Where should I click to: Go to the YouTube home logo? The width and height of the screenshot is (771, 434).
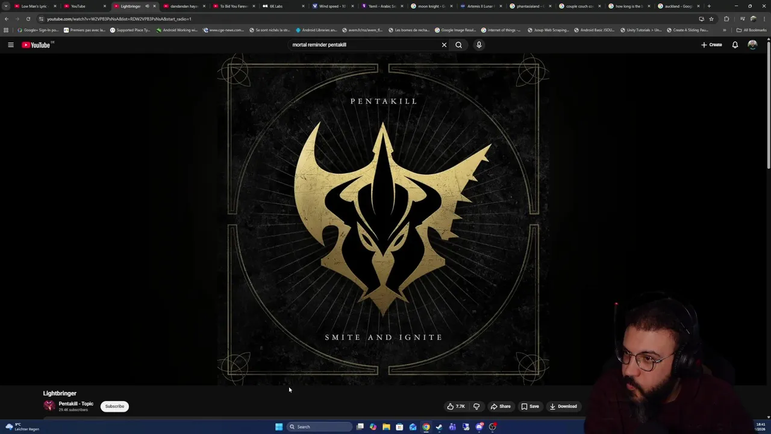pyautogui.click(x=36, y=45)
